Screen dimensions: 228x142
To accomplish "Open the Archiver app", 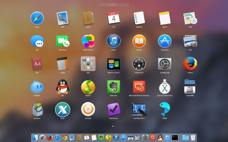I will (37, 109).
